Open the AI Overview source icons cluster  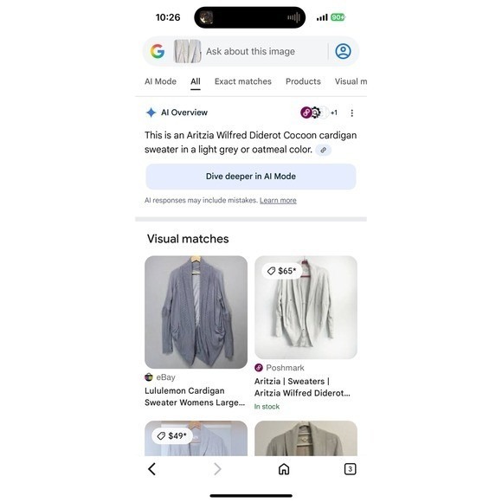[x=319, y=113]
